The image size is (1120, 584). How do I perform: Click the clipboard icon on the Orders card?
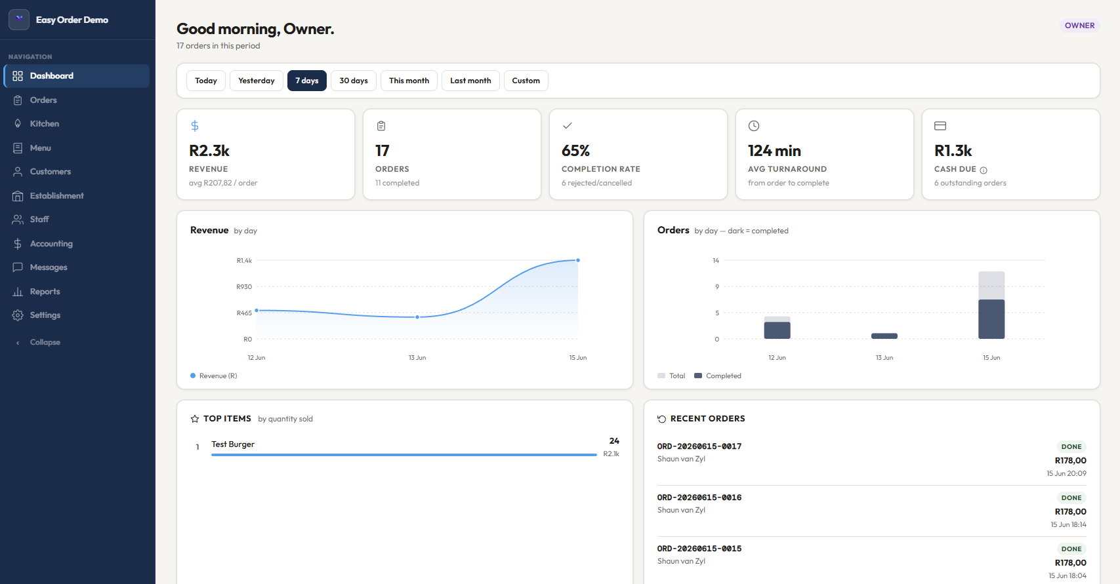[381, 126]
